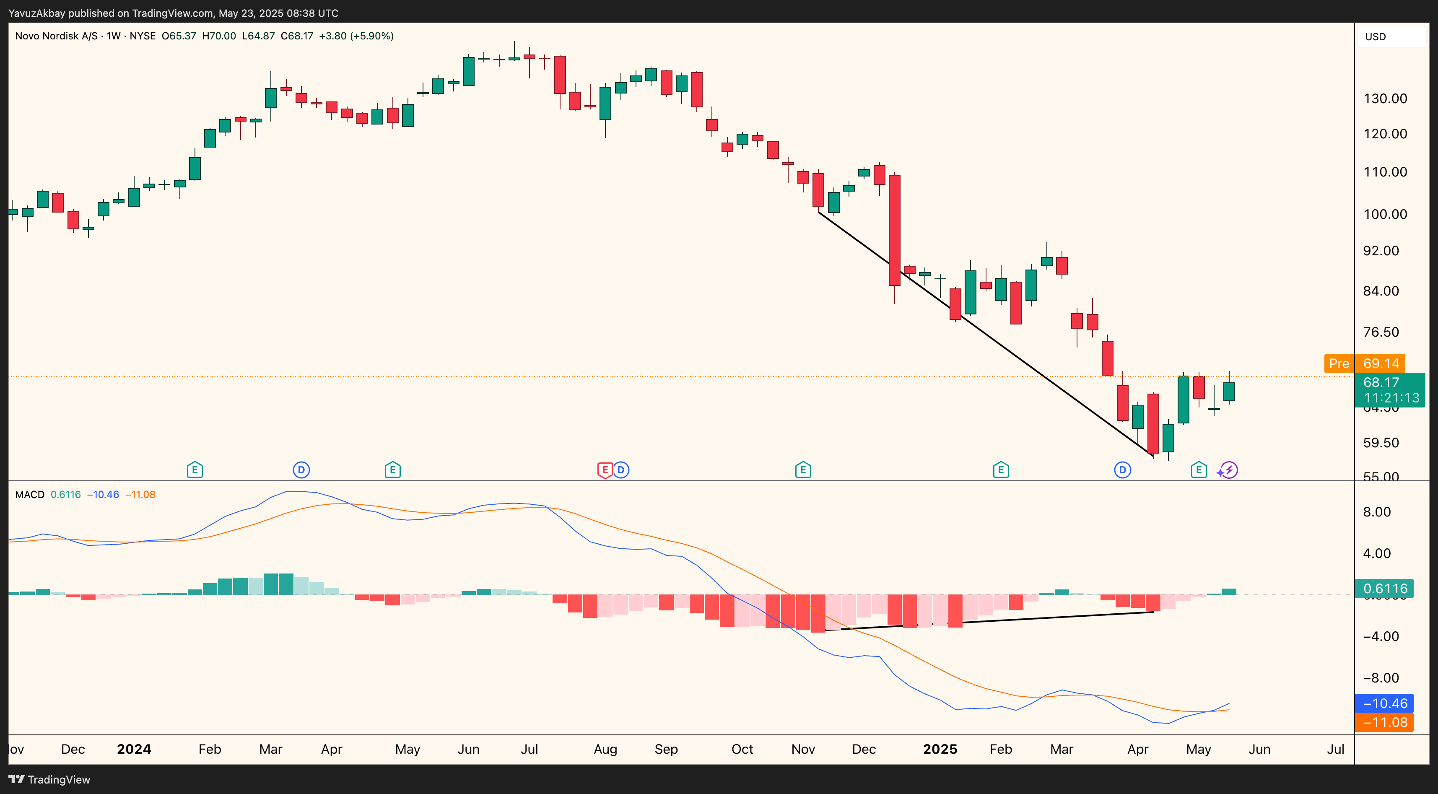
Task: Click the orange 'Pre 69.14' pre-market price label
Action: point(1364,363)
